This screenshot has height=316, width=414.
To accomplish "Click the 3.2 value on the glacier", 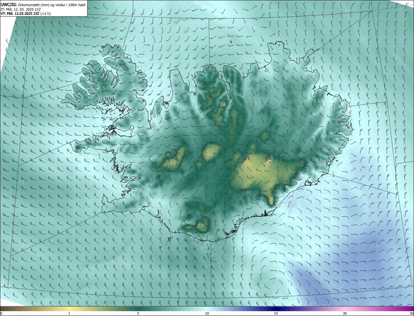I will pos(173,163).
